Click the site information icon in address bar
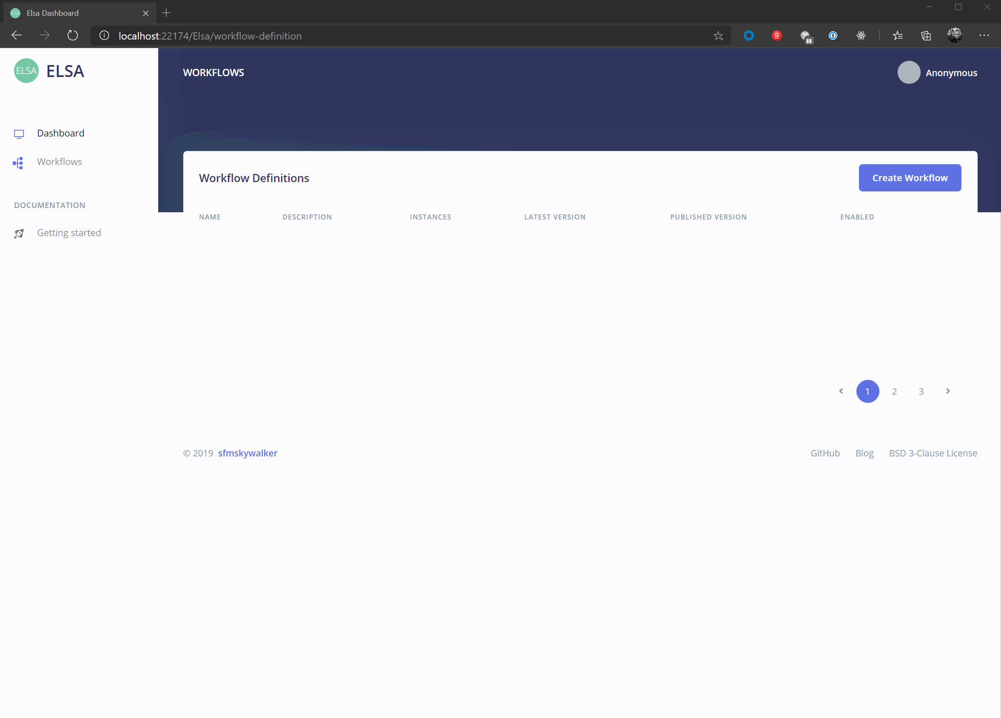The width and height of the screenshot is (1001, 718). click(x=104, y=36)
